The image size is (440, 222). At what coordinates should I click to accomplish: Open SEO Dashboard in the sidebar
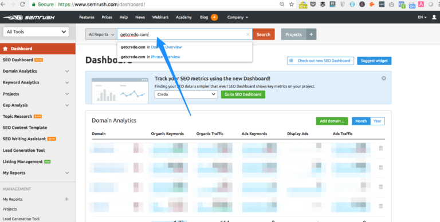pos(23,60)
